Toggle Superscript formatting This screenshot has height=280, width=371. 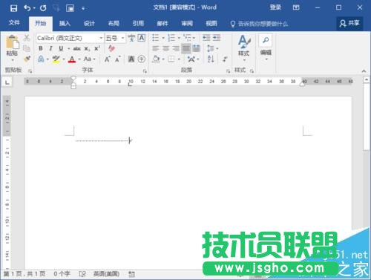tap(97, 48)
